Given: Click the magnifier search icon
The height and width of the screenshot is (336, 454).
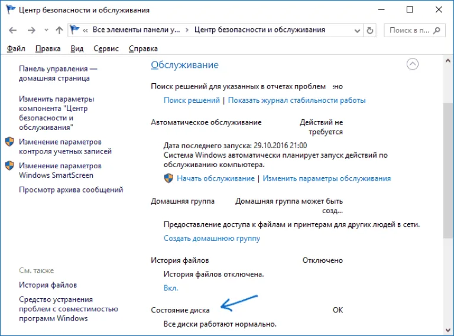Looking at the screenshot, I should 437,30.
